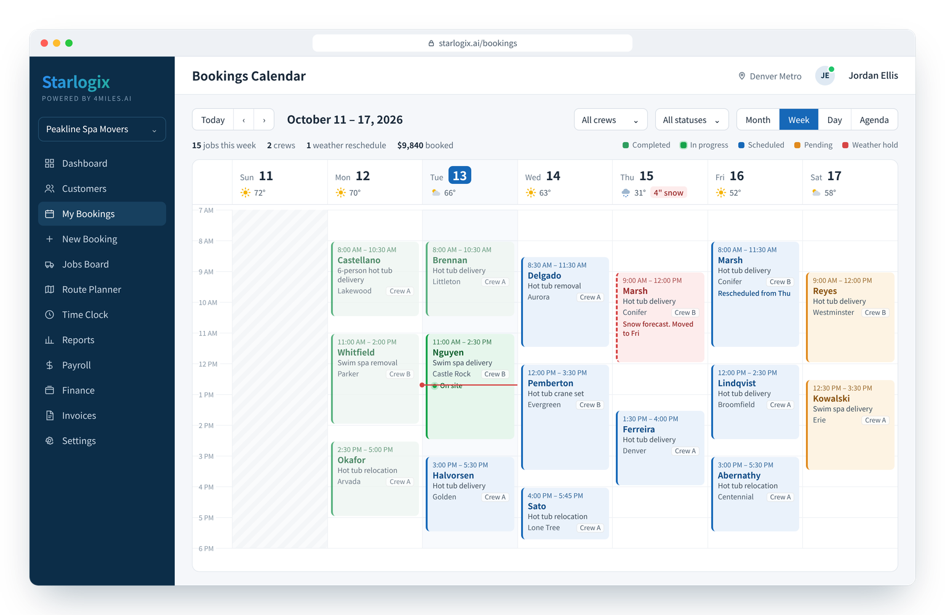Screen dimensions: 945x615
Task: Click the Invoices document icon
Action: 49,416
